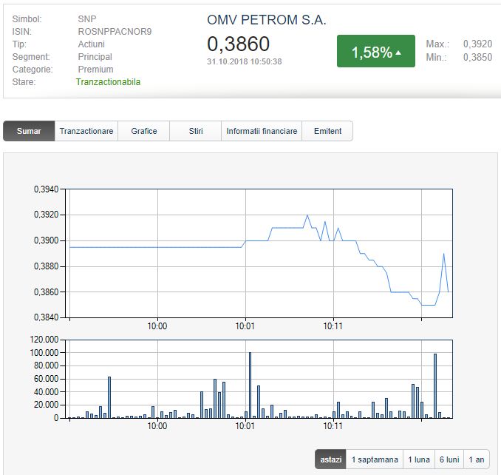
Task: Click the 0,3940 price axis label
Action: click(47, 189)
